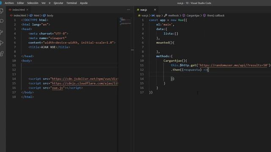Open the Extensions view

click(x=2, y=54)
